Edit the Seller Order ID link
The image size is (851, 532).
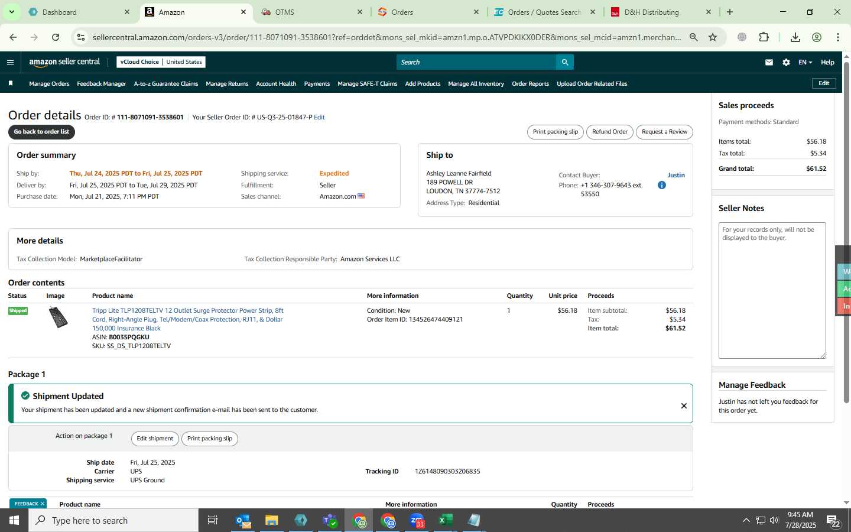[x=319, y=117]
